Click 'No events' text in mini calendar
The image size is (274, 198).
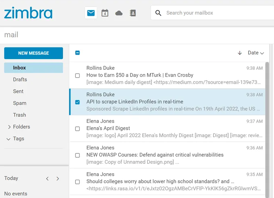16,194
